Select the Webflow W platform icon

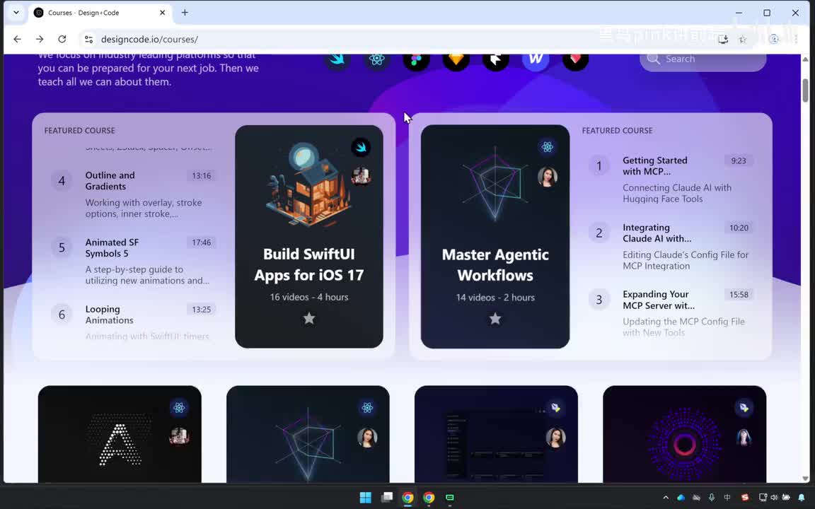[536, 59]
